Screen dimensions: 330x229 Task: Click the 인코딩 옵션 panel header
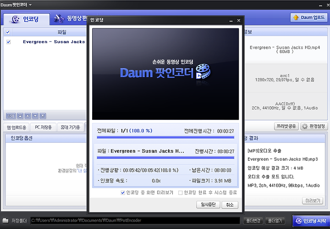[x=46, y=138]
